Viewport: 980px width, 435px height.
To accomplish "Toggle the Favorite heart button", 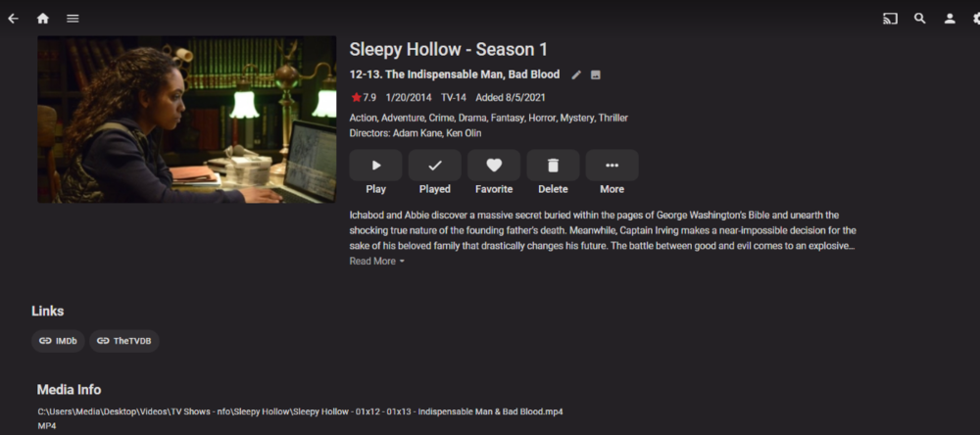I will (494, 165).
